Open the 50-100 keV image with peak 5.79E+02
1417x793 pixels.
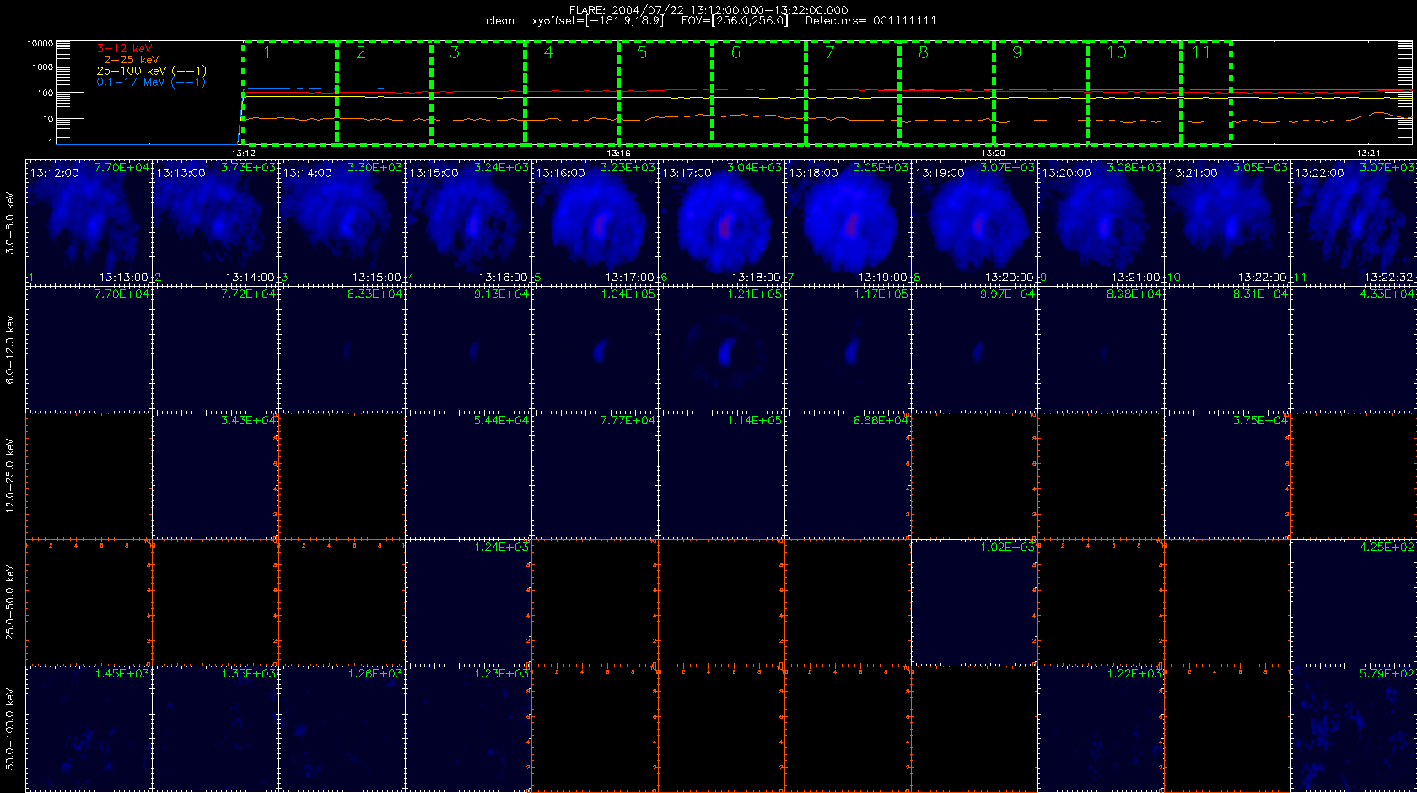coord(1354,729)
